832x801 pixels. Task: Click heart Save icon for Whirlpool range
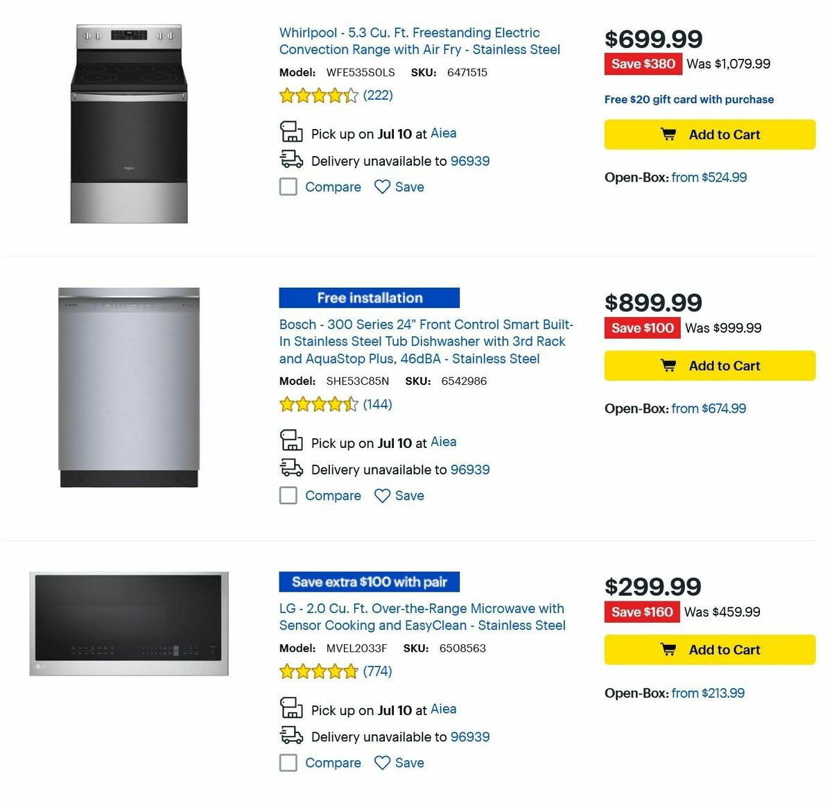(382, 187)
